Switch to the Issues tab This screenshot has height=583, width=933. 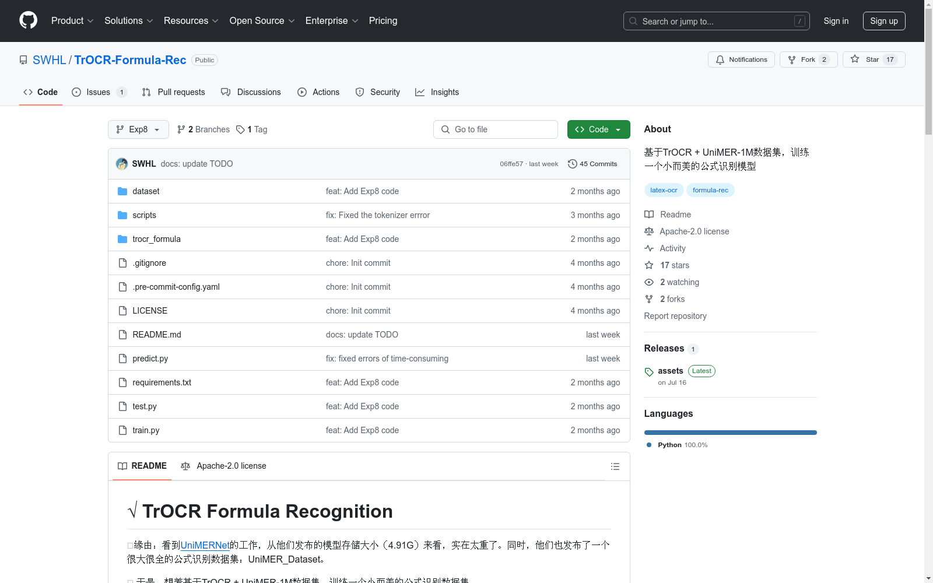click(x=99, y=92)
